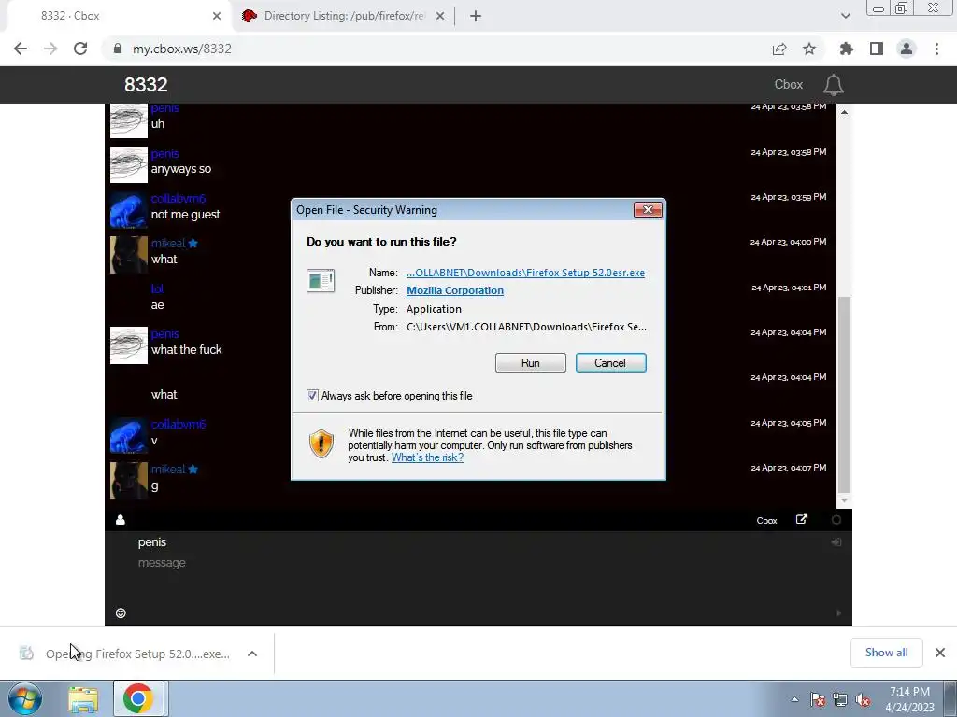Uncheck Always ask before opening this file

point(312,396)
